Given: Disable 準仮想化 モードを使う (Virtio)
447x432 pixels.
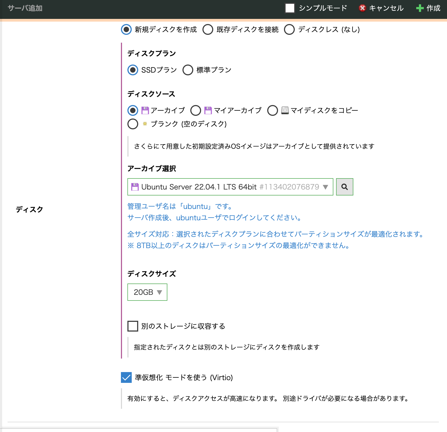Looking at the screenshot, I should [x=126, y=378].
